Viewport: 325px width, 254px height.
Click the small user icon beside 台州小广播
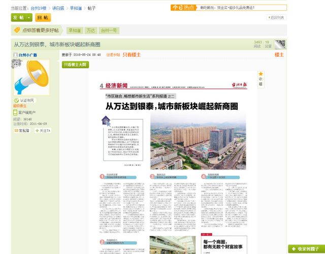coord(15,55)
